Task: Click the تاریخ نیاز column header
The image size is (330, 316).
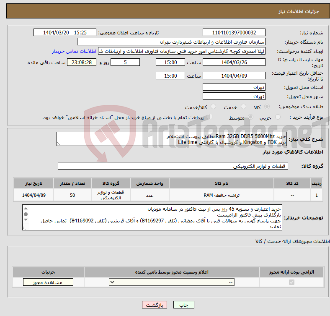Action: [x=34, y=183]
